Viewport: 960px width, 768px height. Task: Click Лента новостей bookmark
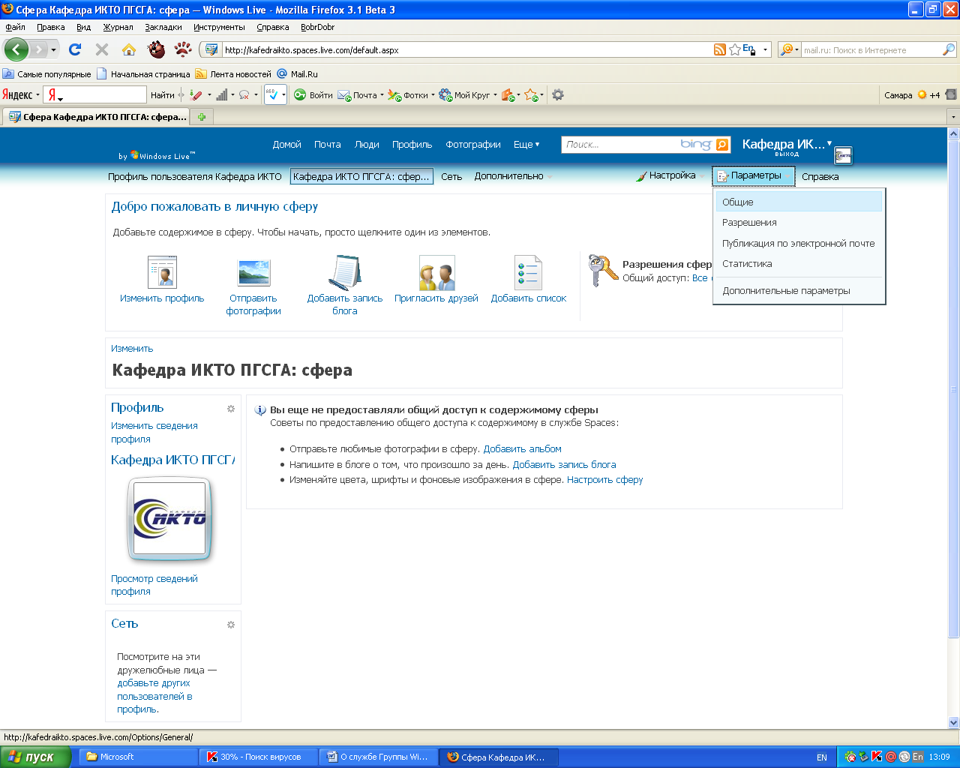[233, 74]
